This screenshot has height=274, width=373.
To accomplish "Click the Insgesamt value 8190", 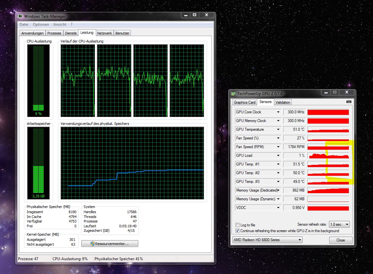I will (x=73, y=212).
